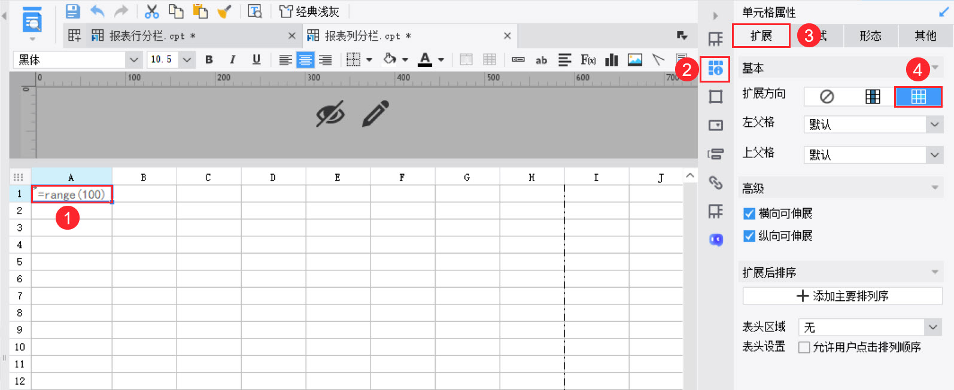This screenshot has width=954, height=390.
Task: Click the purple assistant sidebar icon
Action: (x=716, y=240)
